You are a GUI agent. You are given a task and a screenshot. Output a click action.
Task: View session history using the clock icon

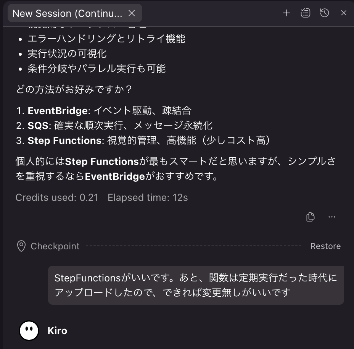coord(324,13)
